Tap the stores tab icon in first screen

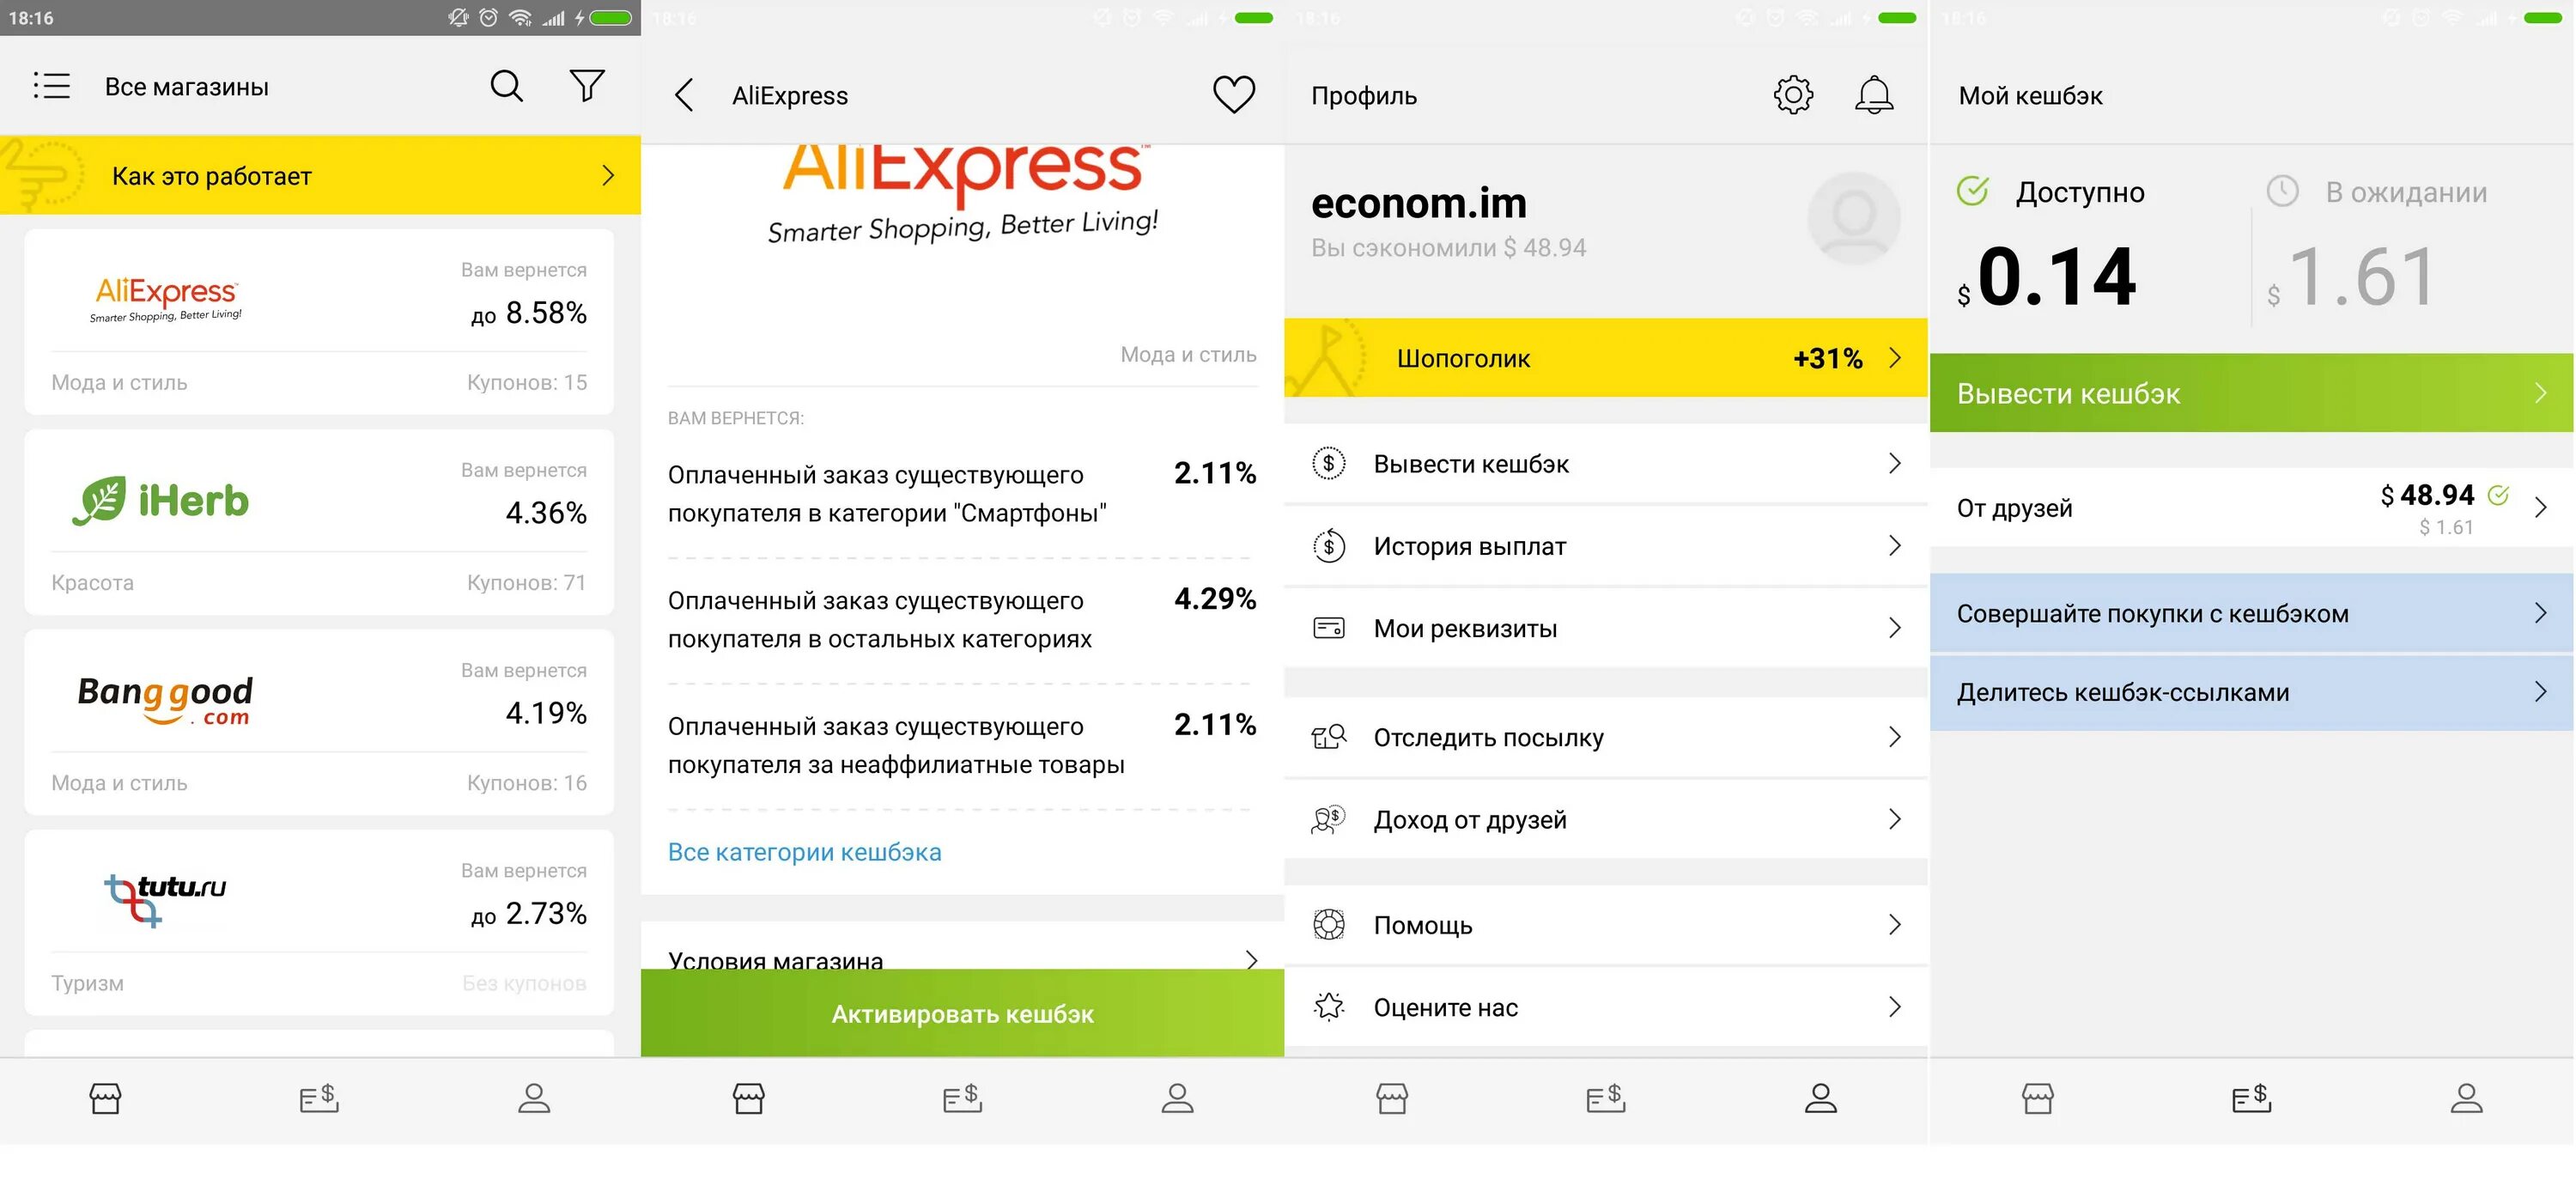[105, 1098]
